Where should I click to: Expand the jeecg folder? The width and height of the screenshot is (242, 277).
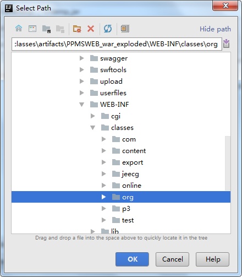(x=104, y=174)
